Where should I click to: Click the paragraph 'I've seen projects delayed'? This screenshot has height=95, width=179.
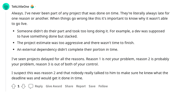90,62
